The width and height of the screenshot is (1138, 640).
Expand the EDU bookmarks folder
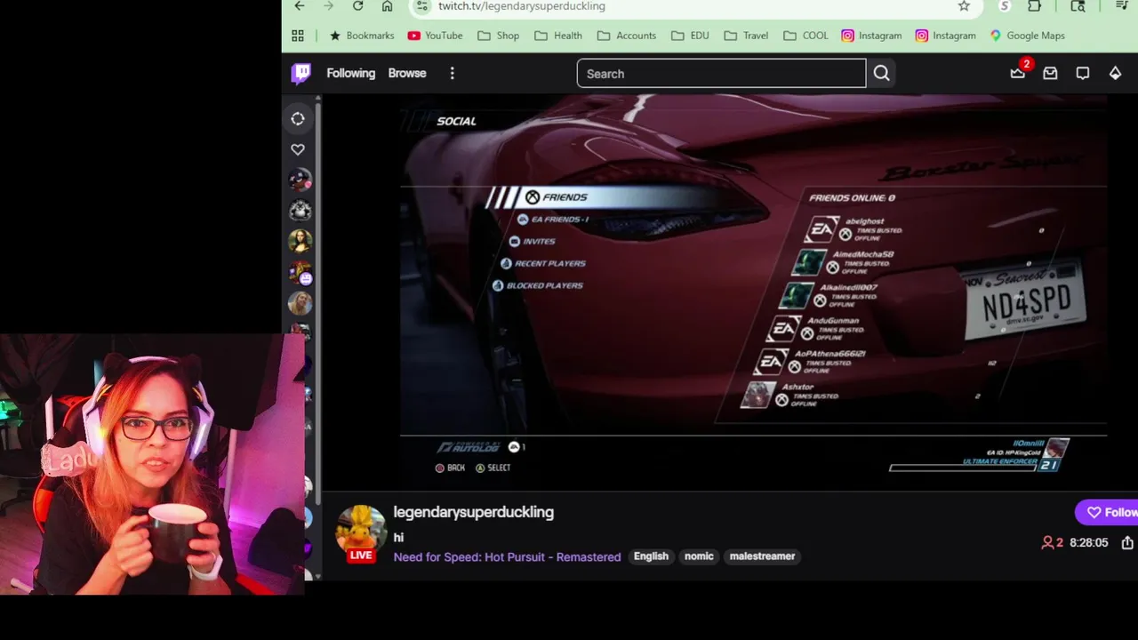tap(690, 36)
